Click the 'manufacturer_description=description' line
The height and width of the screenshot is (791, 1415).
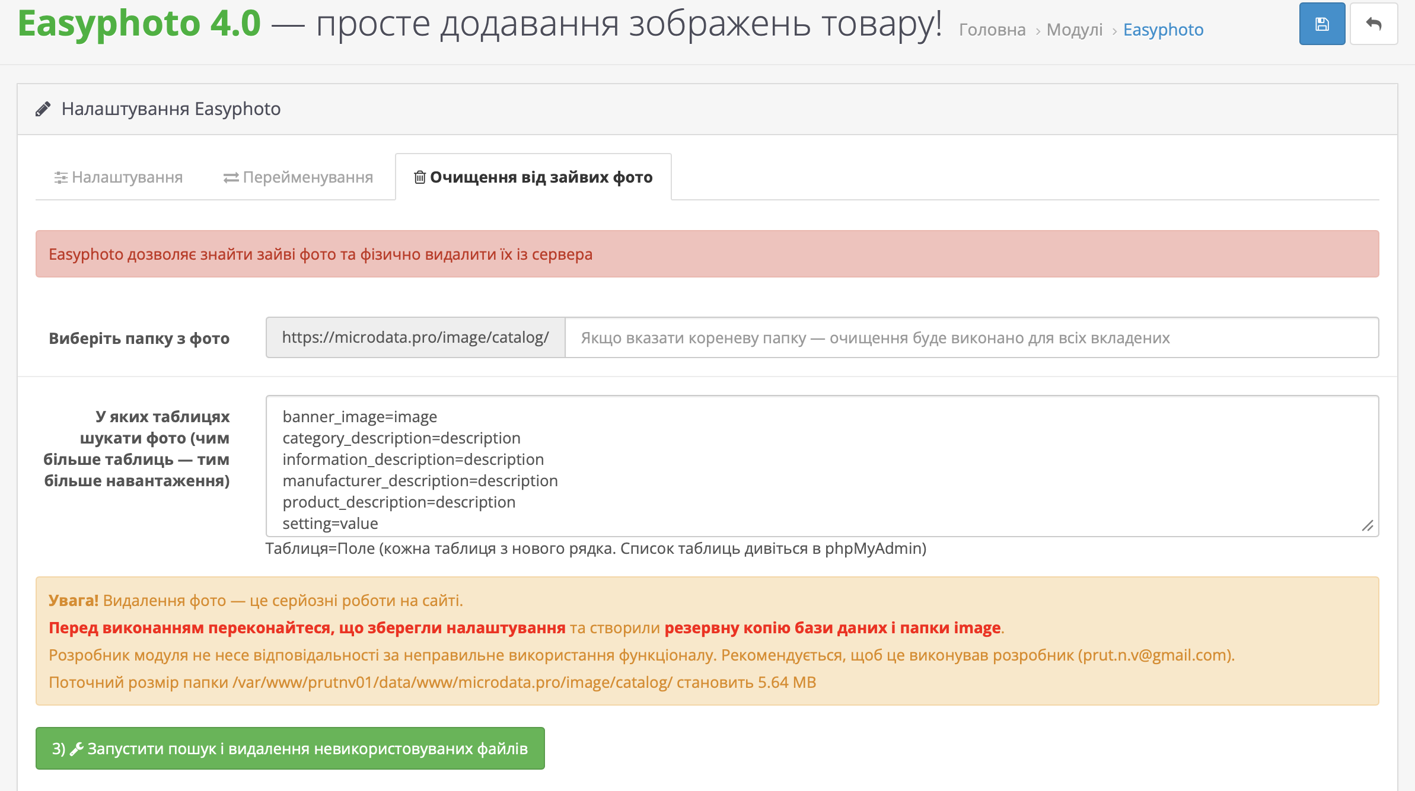(420, 481)
